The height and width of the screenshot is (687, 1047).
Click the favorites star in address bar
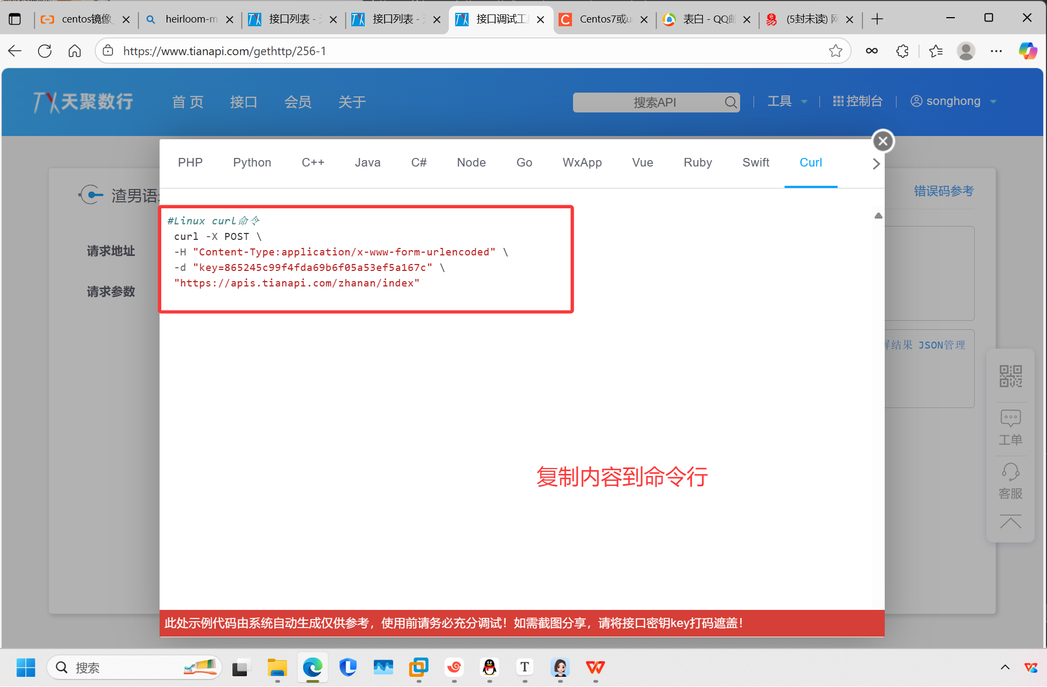point(835,51)
